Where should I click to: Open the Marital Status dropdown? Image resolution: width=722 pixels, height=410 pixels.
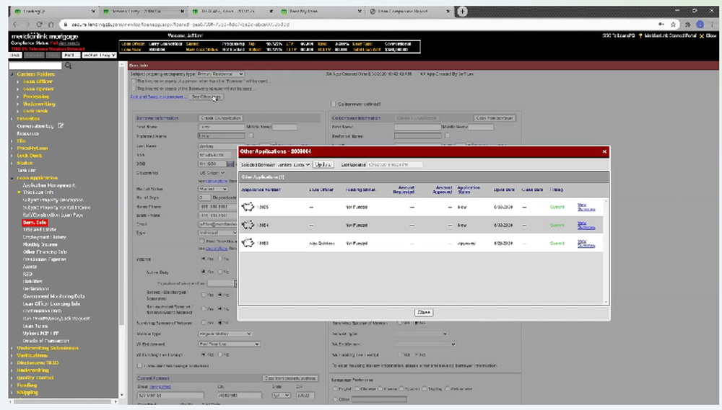213,189
